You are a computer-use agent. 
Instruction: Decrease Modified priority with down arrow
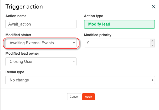pos(152,45)
